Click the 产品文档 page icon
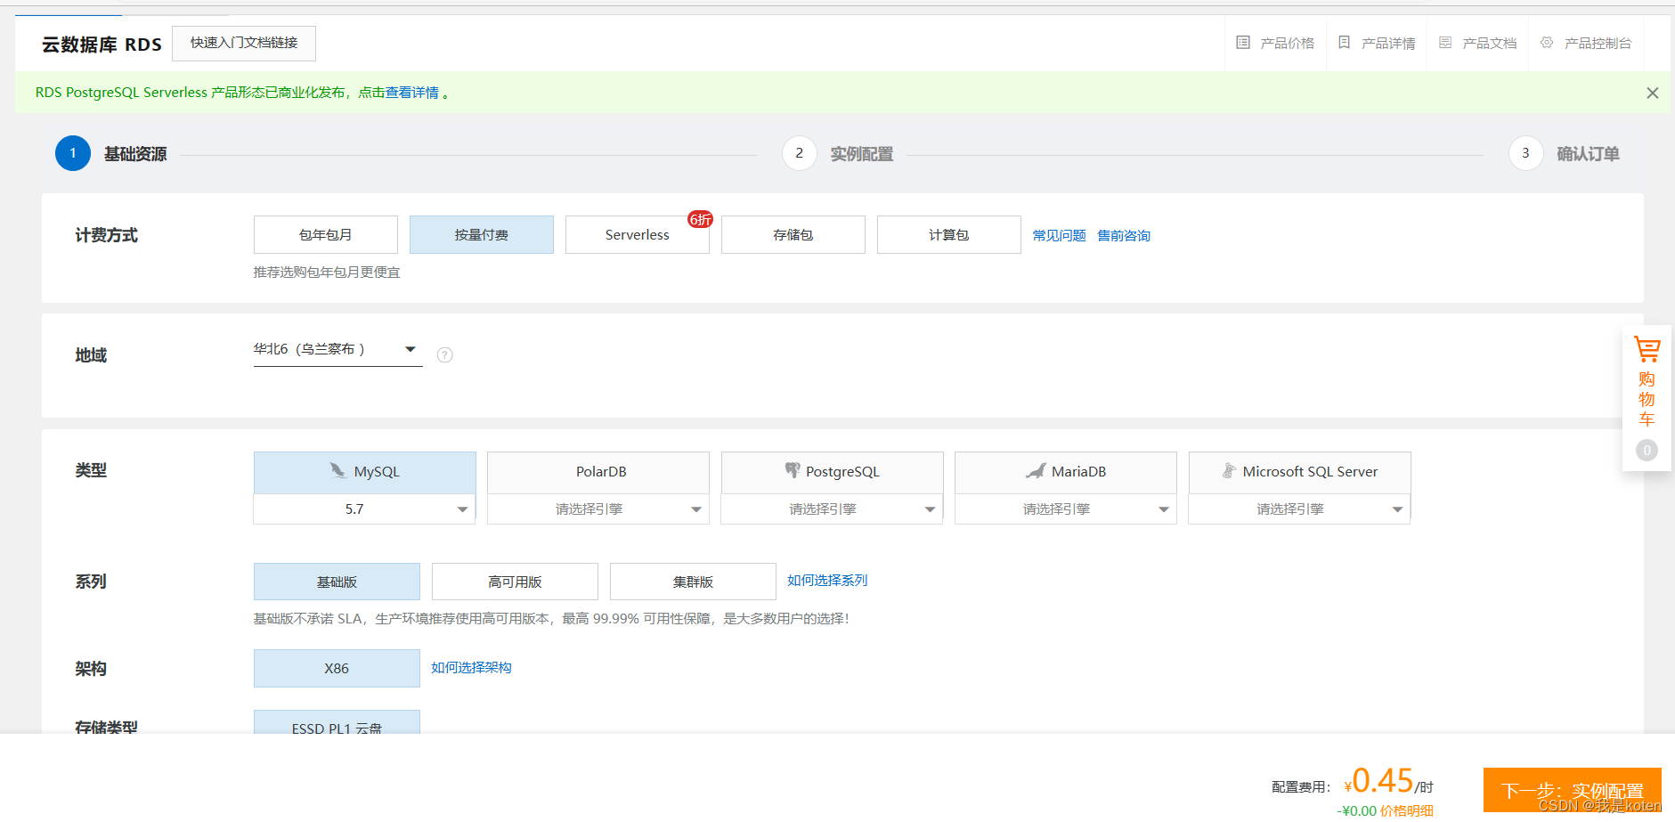 (x=1445, y=43)
